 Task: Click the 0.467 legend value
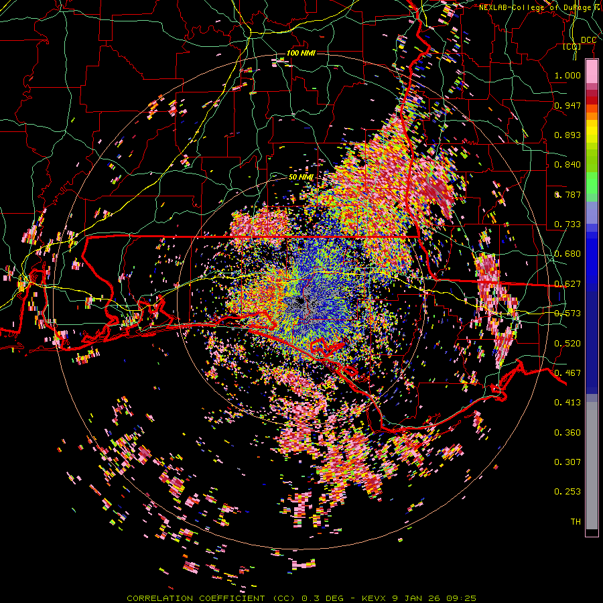[567, 373]
